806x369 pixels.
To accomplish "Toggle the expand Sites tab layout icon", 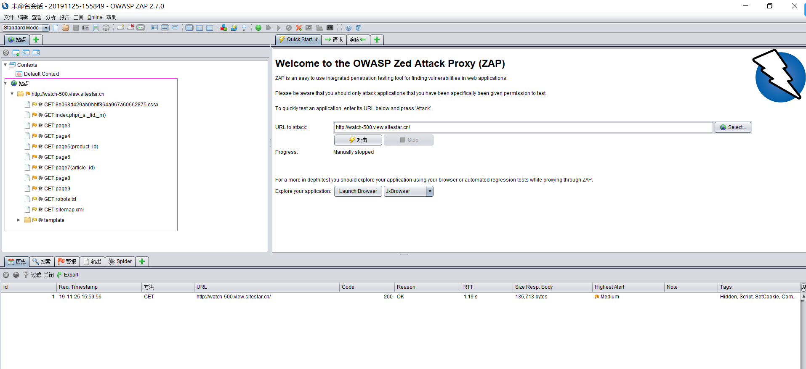I will [x=155, y=28].
